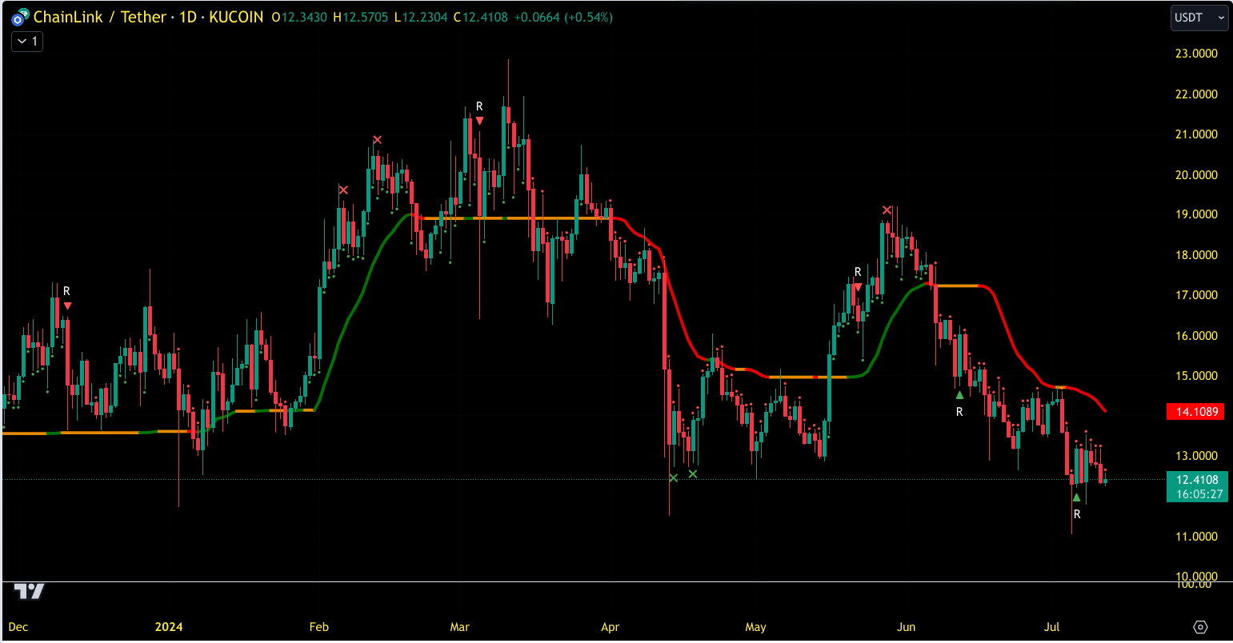1233x643 pixels.
Task: Click the 16.0000 price axis label
Action: (x=1195, y=336)
